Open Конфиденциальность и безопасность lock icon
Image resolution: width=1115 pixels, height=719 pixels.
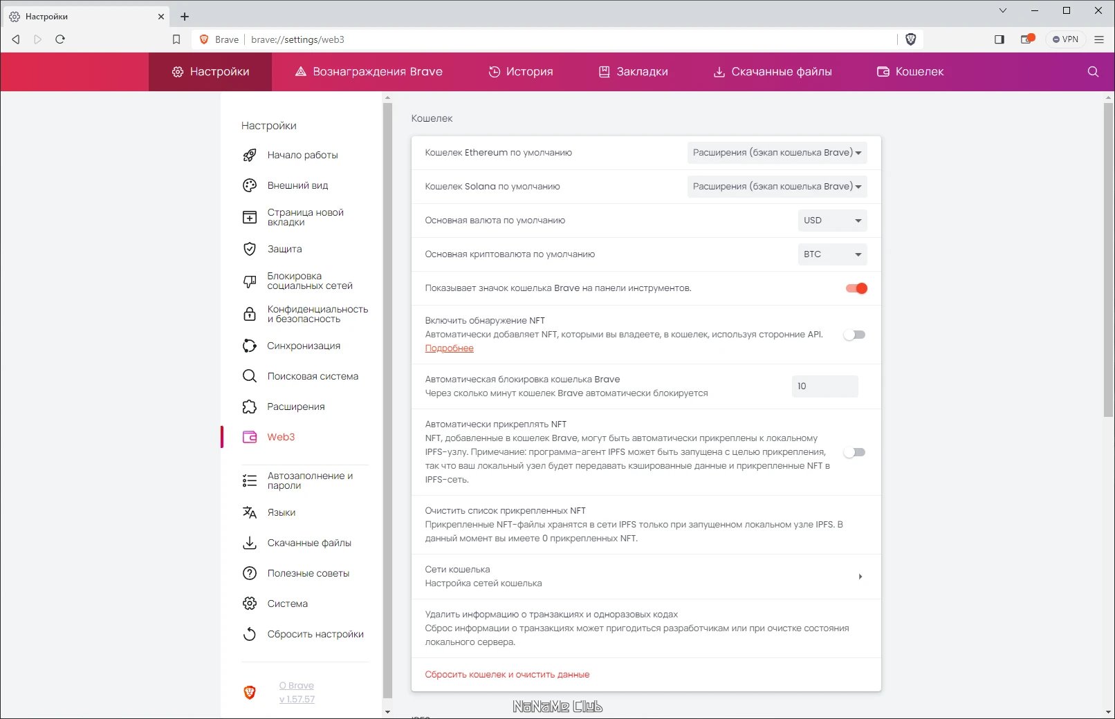click(x=250, y=314)
